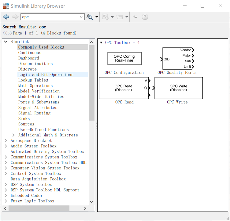The height and width of the screenshot is (221, 230).
Task: Select the OPC Write block
Action: coord(178,88)
